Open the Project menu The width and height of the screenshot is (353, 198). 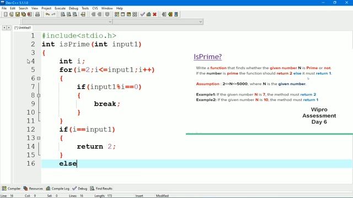[x=46, y=8]
